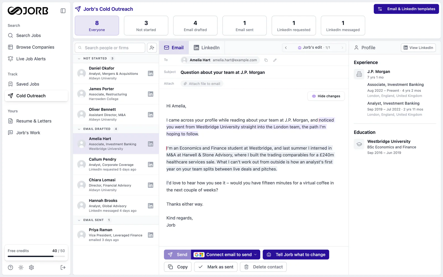Open Email & LinkedIn templates
443x277 pixels.
point(406,9)
